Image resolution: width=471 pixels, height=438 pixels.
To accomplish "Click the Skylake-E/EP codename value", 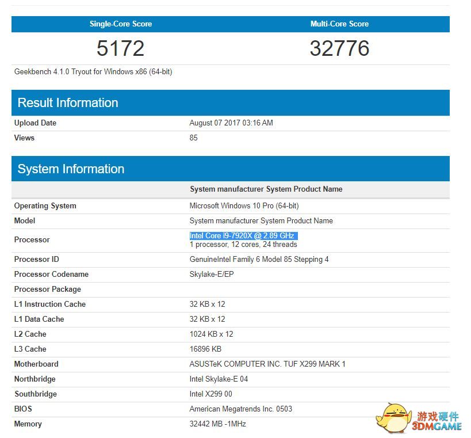I will tap(212, 275).
